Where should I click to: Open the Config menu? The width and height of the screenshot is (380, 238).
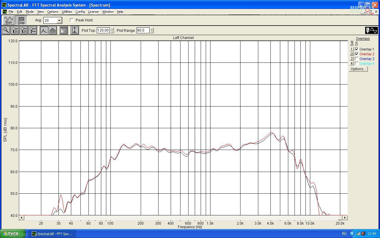click(80, 12)
